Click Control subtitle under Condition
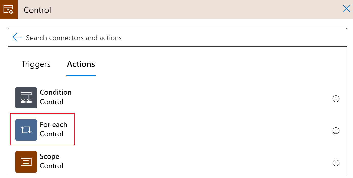Viewport: 353px width, 178px height. [x=51, y=102]
